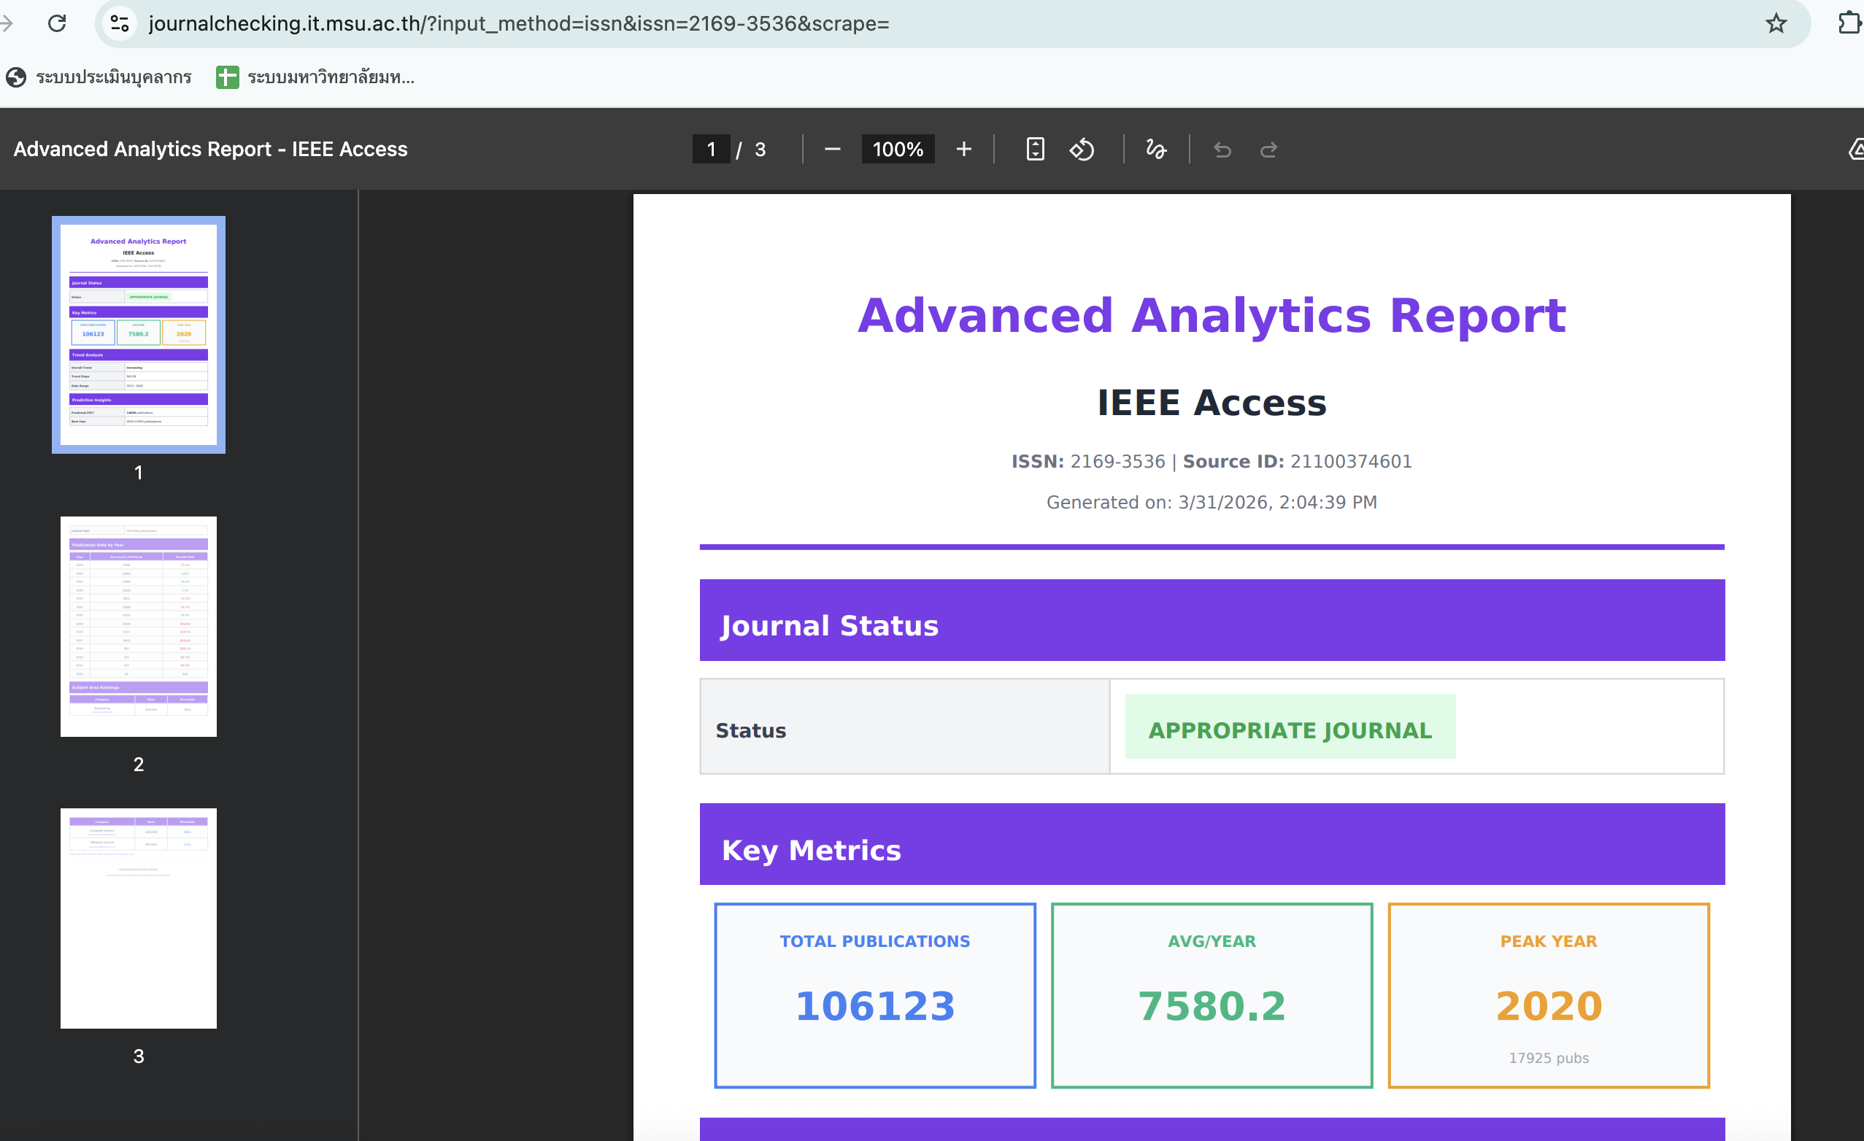Zoom out PDF with minus icon

[x=832, y=149]
